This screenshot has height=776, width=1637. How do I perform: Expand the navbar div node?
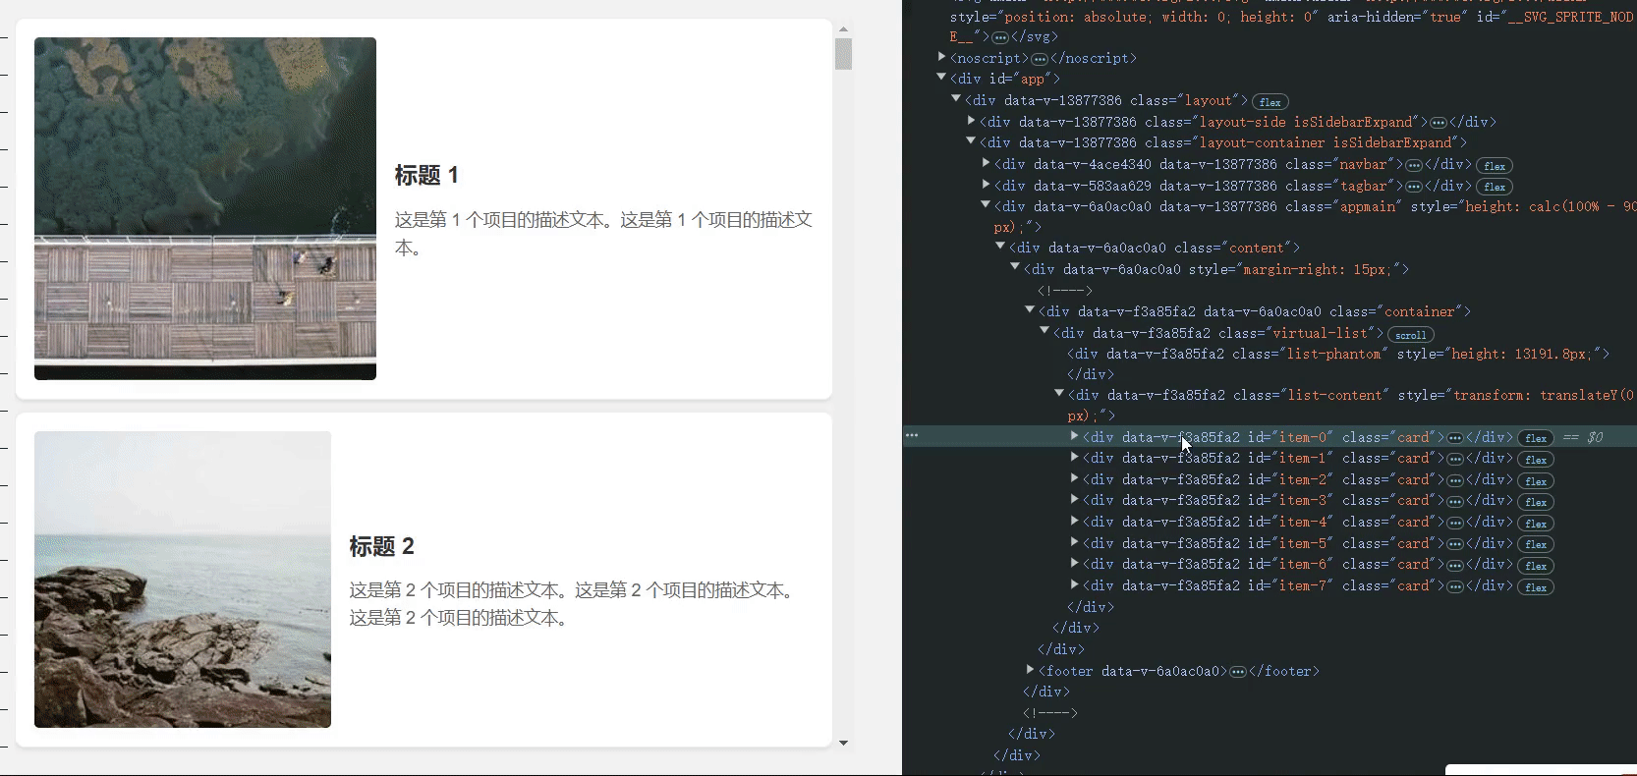(986, 163)
